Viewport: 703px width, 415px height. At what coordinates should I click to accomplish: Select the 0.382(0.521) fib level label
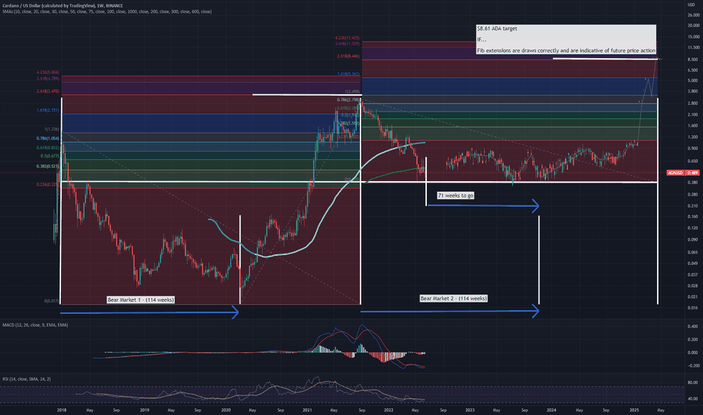coord(48,167)
